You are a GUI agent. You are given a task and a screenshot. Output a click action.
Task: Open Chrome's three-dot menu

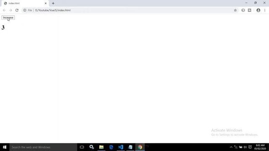click(265, 10)
